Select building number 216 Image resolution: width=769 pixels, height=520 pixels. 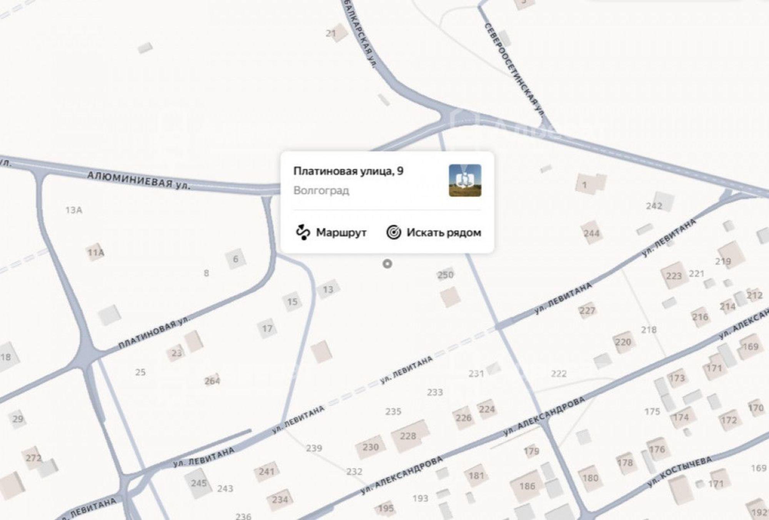point(700,317)
